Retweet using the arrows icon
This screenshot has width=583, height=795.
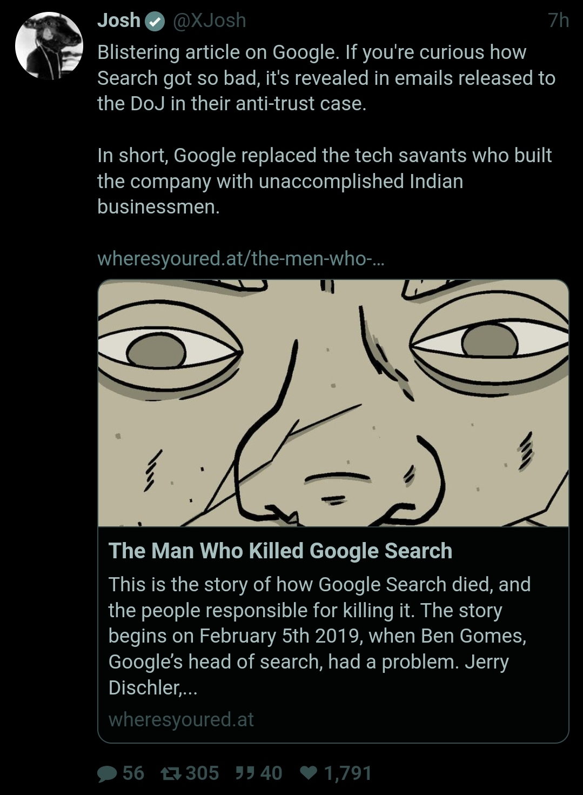click(171, 773)
